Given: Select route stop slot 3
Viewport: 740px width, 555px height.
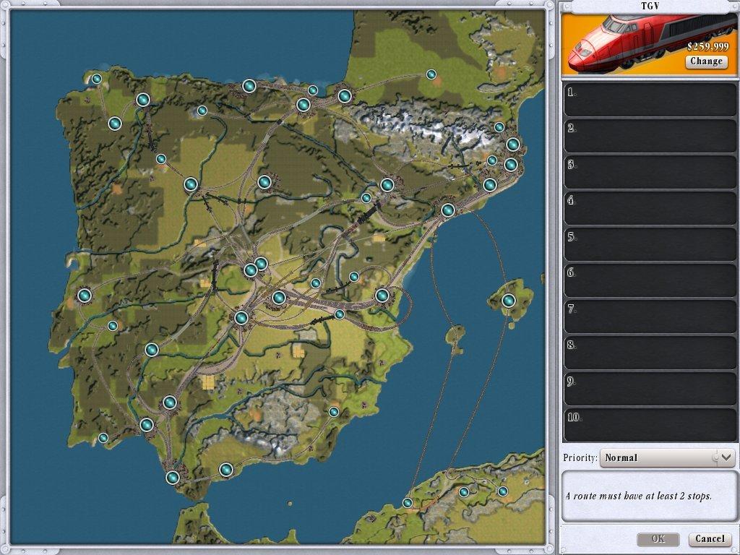Looking at the screenshot, I should tap(650, 172).
